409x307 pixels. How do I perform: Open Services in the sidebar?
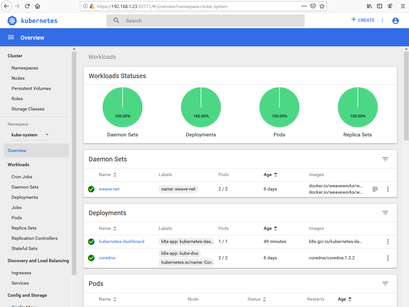pyautogui.click(x=20, y=283)
